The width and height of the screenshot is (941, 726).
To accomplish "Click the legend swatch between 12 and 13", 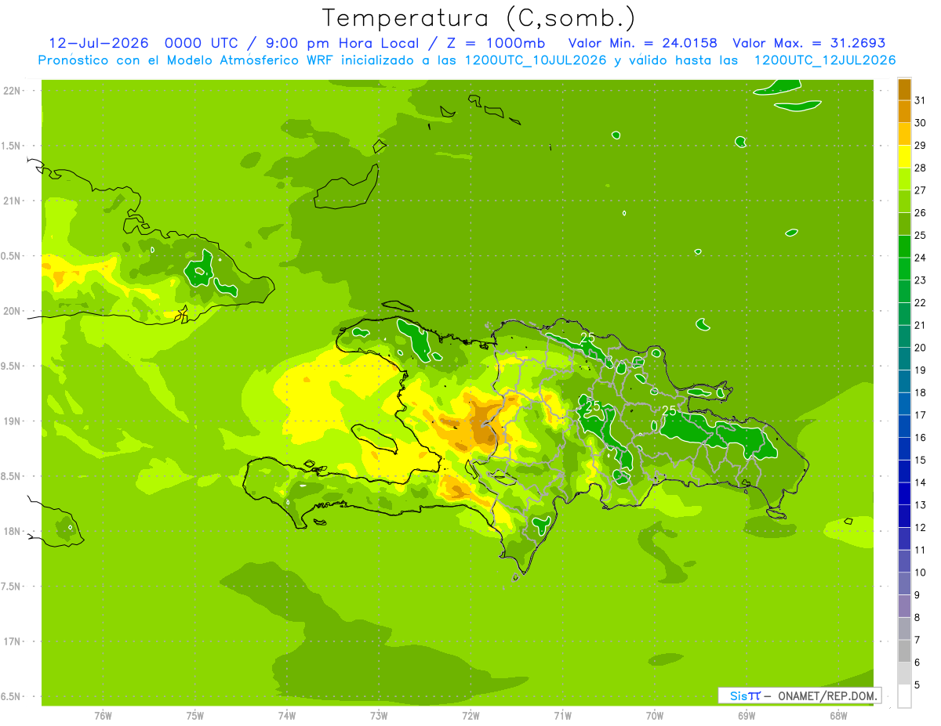I will (x=904, y=516).
